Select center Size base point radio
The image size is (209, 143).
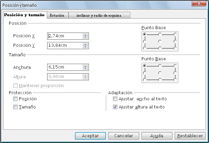pyautogui.click(x=160, y=73)
